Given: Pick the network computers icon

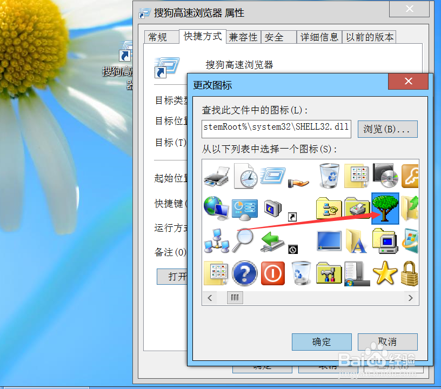Looking at the screenshot, I should 216,241.
